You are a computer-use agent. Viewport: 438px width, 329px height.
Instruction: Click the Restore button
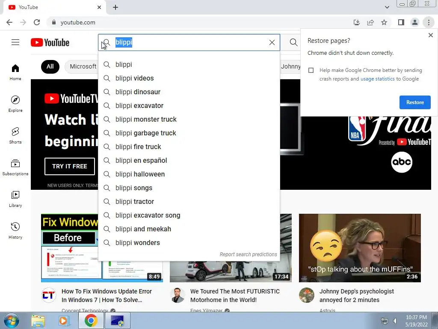pyautogui.click(x=415, y=102)
